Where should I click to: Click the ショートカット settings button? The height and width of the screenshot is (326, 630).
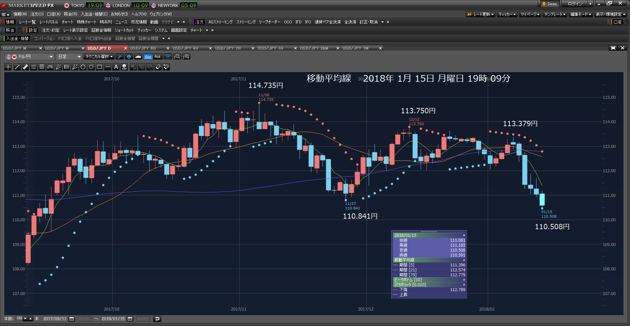124,30
